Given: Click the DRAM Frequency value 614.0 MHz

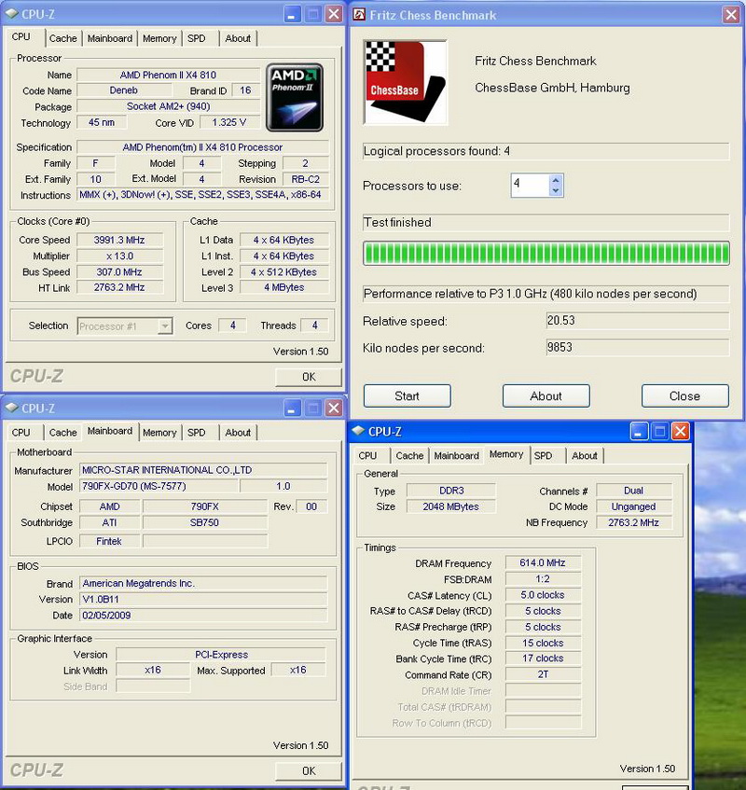Looking at the screenshot, I should [x=543, y=562].
